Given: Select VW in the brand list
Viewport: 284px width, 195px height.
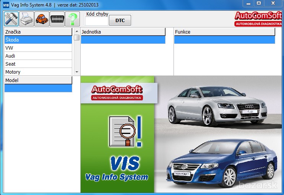Looking at the screenshot, I should (x=38, y=48).
